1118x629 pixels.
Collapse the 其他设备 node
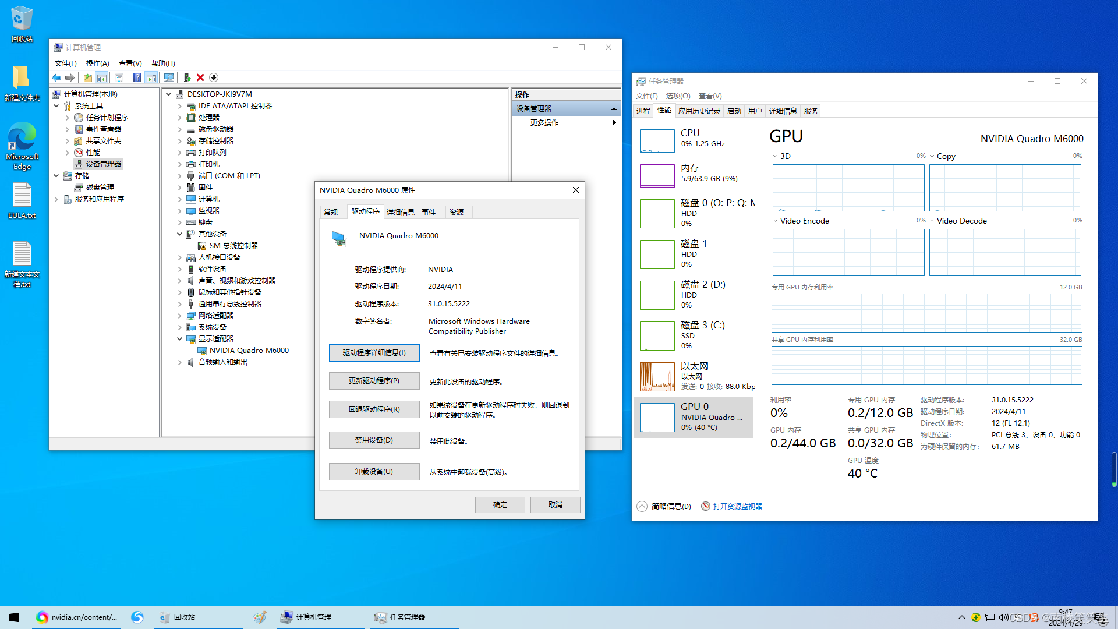tap(179, 234)
